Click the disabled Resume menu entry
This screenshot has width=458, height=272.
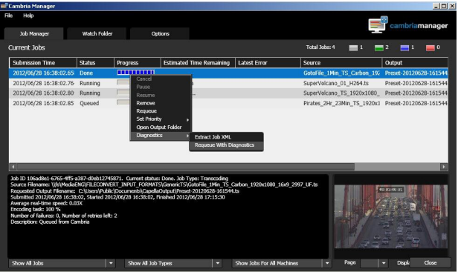pos(161,95)
